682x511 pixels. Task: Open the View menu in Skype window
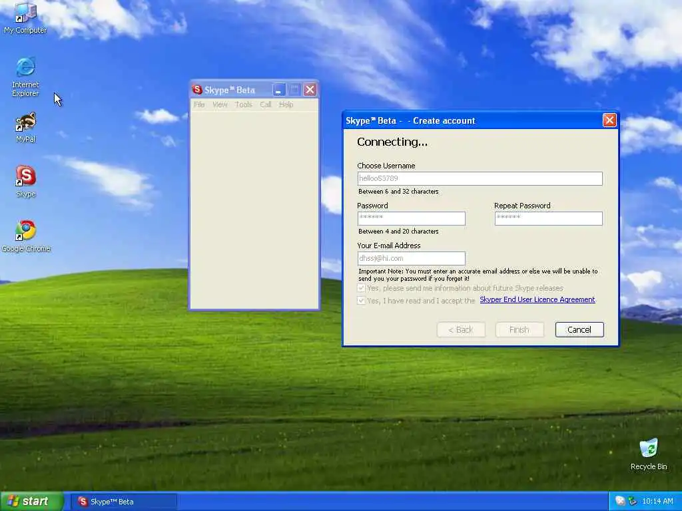coord(220,104)
